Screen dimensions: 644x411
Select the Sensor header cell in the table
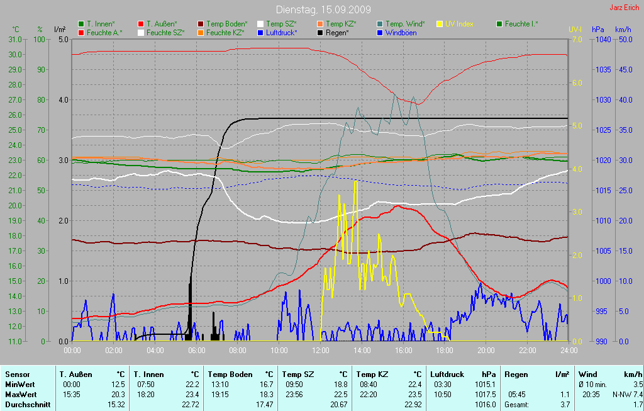18,374
